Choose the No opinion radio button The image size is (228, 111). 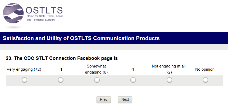point(205,80)
